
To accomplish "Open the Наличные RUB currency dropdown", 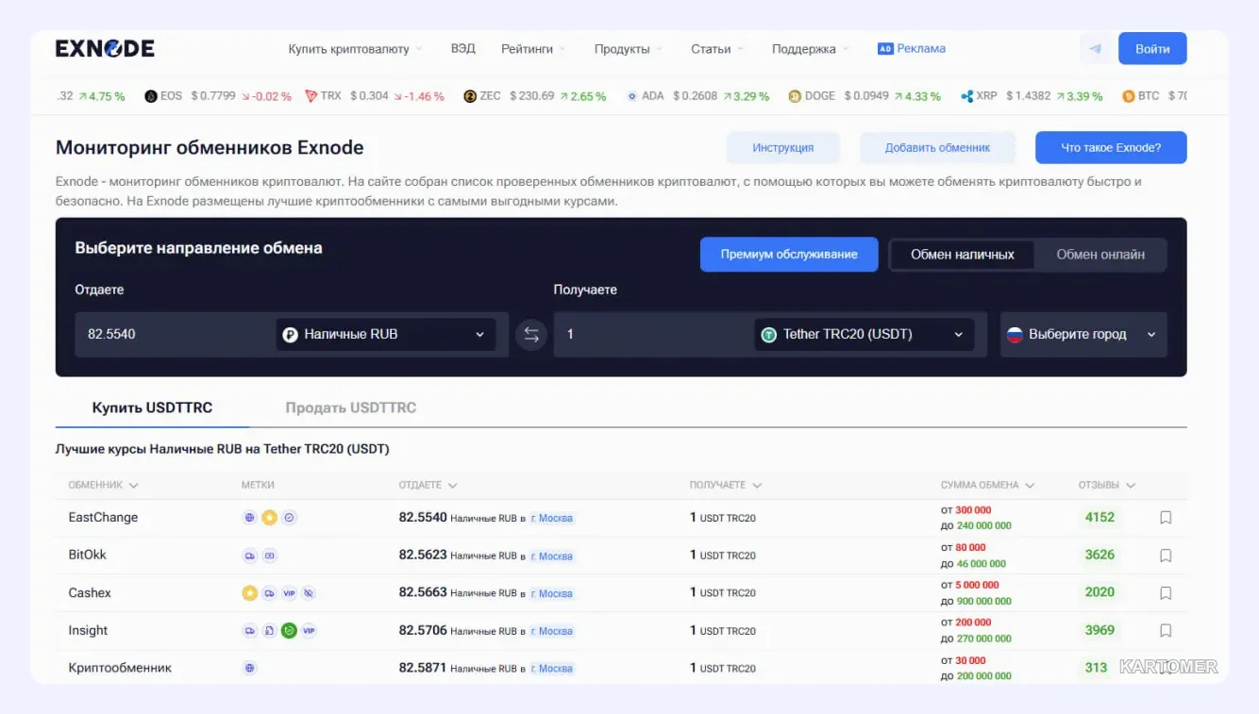I will [x=386, y=335].
